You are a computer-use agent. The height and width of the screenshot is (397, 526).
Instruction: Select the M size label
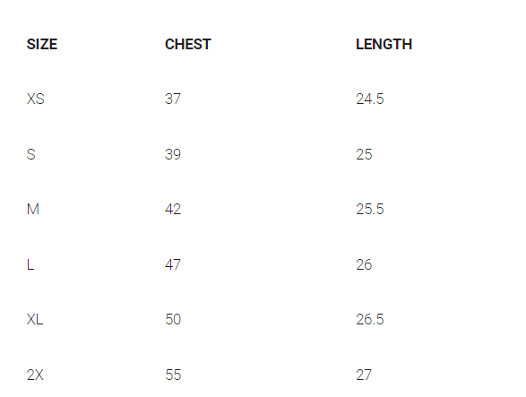[x=33, y=209]
